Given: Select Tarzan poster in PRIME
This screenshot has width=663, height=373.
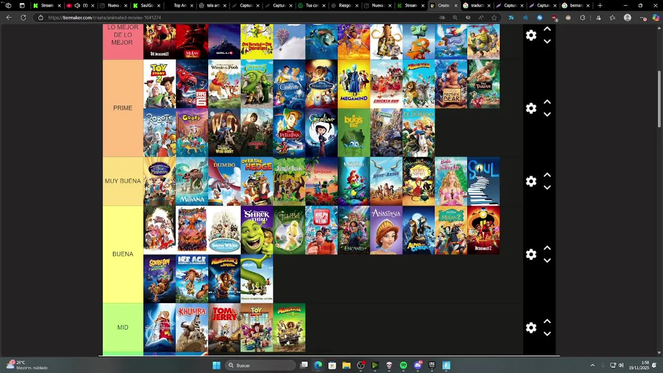Looking at the screenshot, I should coord(483,84).
